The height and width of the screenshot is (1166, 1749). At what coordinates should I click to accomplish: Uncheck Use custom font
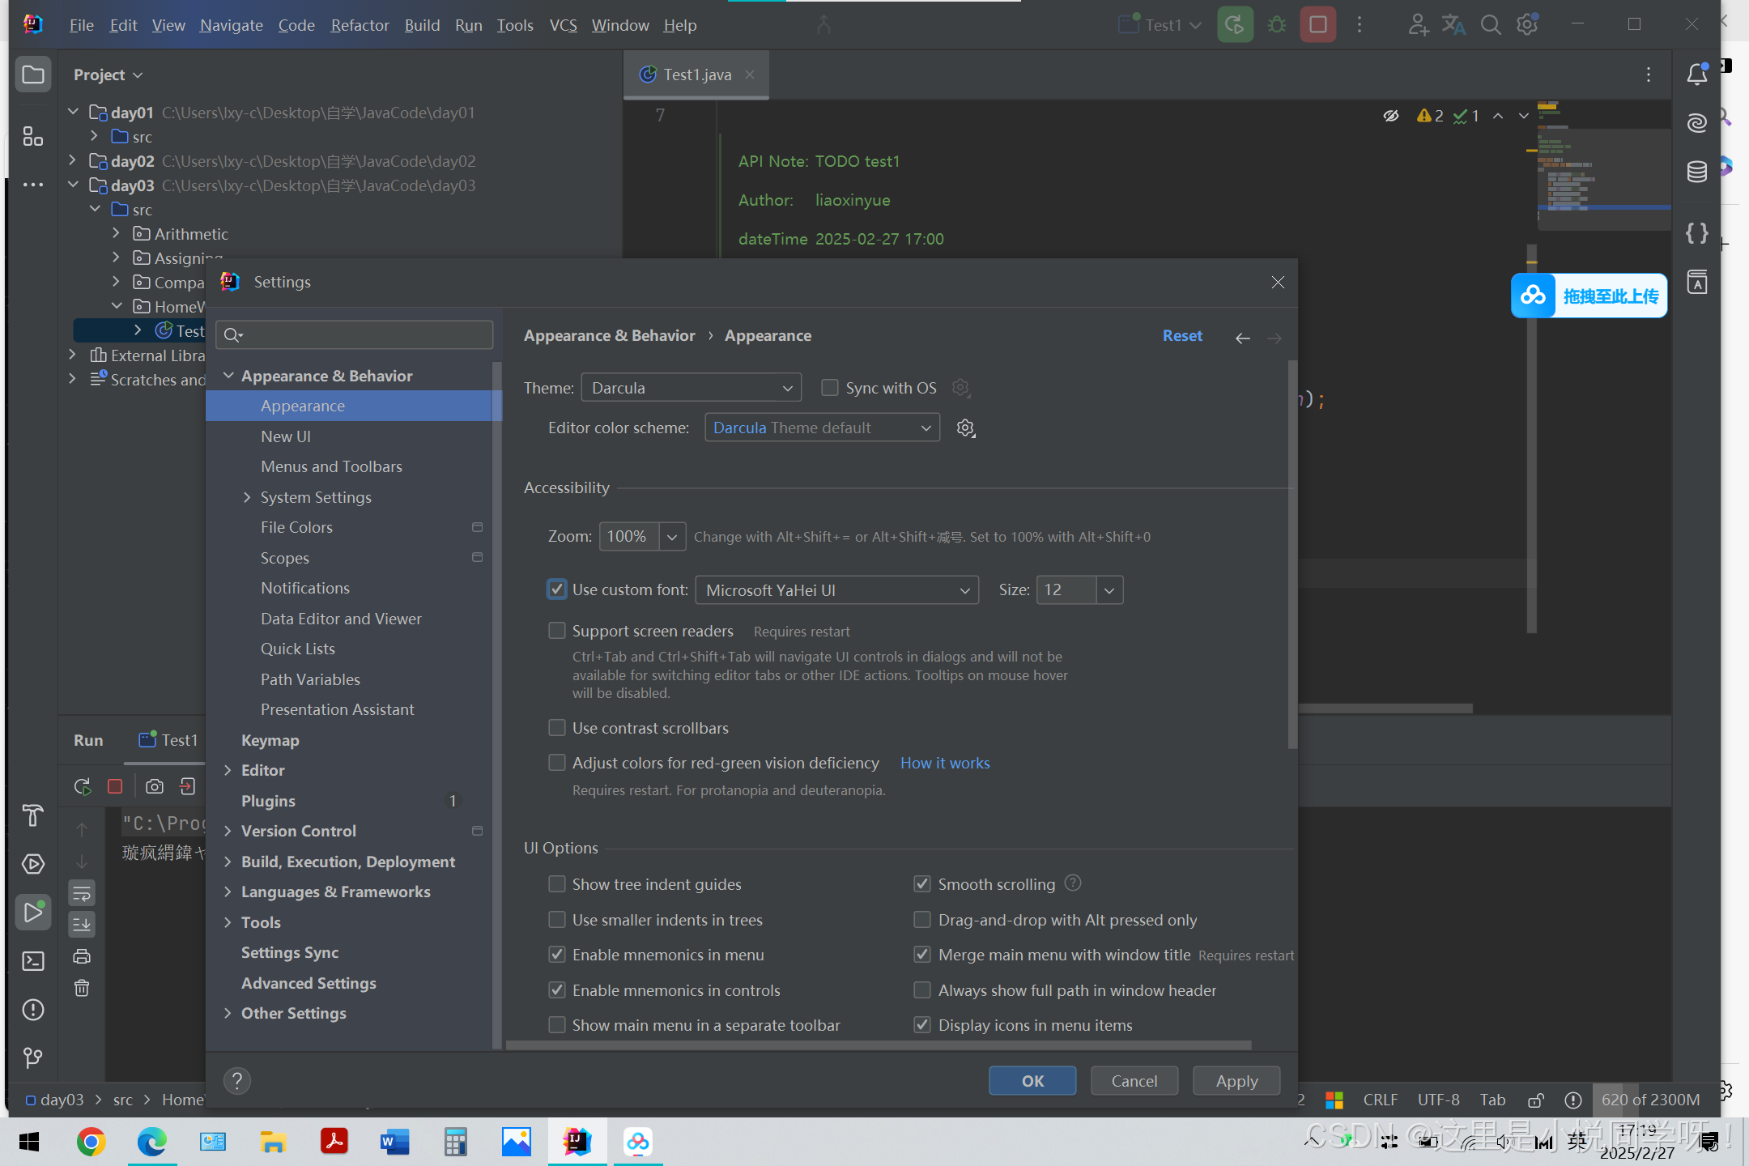[557, 589]
